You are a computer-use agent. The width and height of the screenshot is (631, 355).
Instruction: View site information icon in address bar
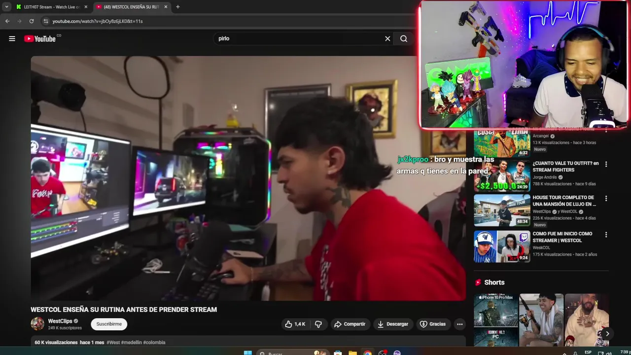(x=46, y=21)
